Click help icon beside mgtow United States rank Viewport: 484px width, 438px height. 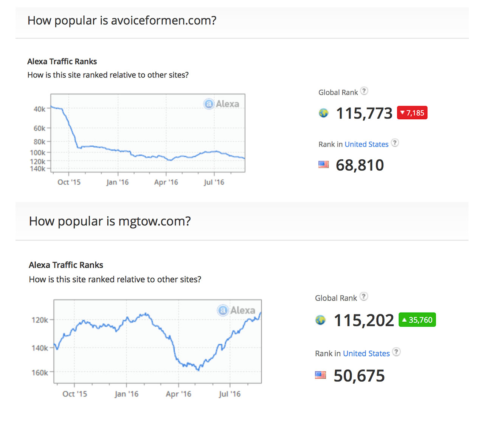[x=396, y=352]
